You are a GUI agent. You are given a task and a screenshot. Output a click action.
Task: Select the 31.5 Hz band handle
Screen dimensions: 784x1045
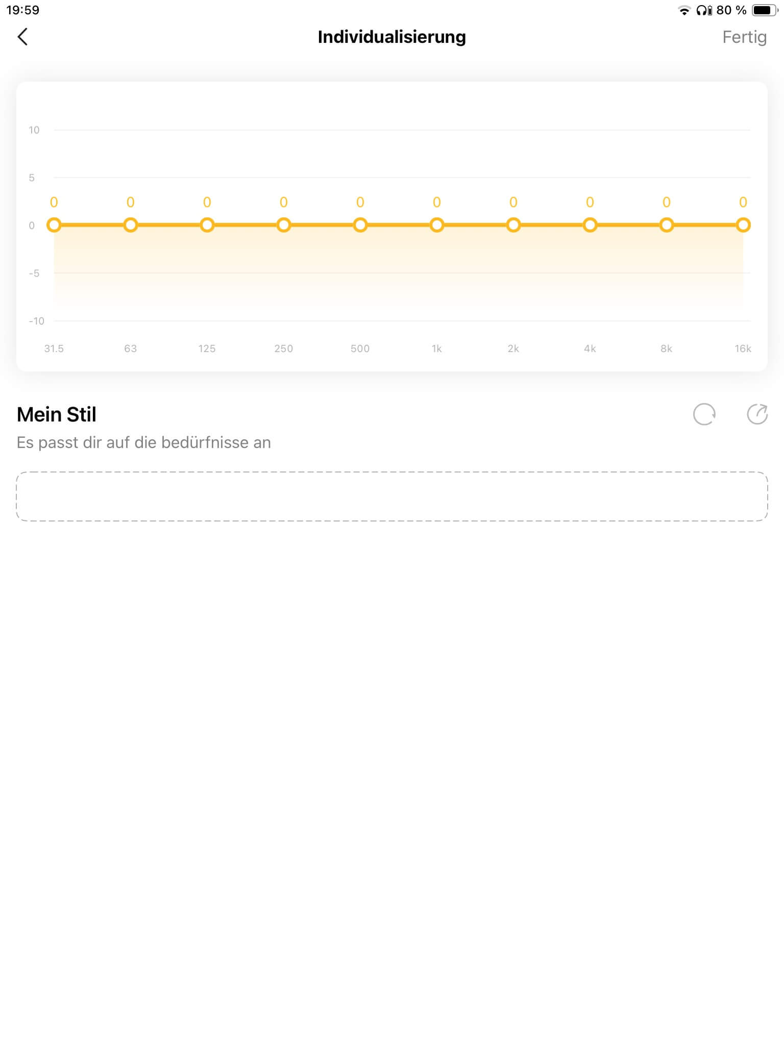tap(54, 225)
